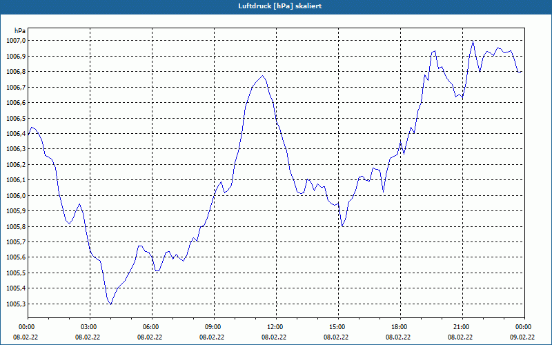This screenshot has width=552, height=345.
Task: Select the 1006,7 y-axis label
Action: pos(16,88)
